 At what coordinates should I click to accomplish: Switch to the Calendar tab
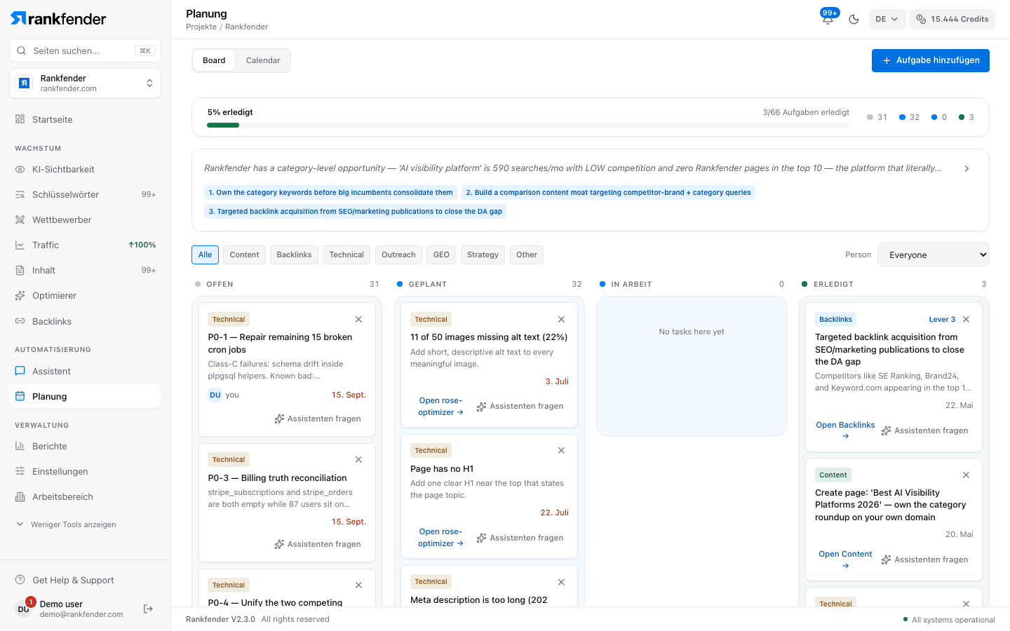(263, 60)
